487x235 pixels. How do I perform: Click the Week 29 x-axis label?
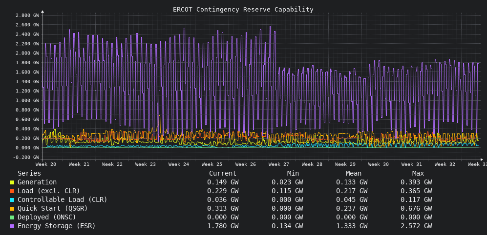click(345, 164)
